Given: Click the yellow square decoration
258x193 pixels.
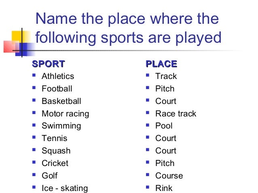Looking at the screenshot, I should click(19, 37).
